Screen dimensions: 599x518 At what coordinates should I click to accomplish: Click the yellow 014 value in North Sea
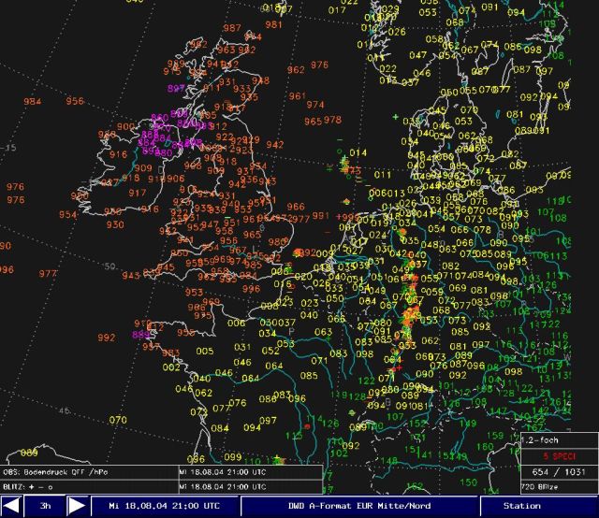[x=358, y=152]
